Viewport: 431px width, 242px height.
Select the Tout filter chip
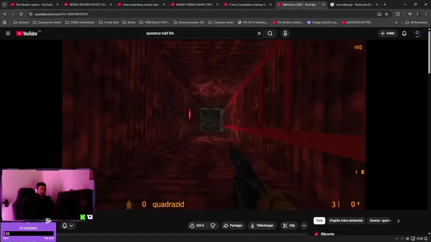(x=319, y=220)
